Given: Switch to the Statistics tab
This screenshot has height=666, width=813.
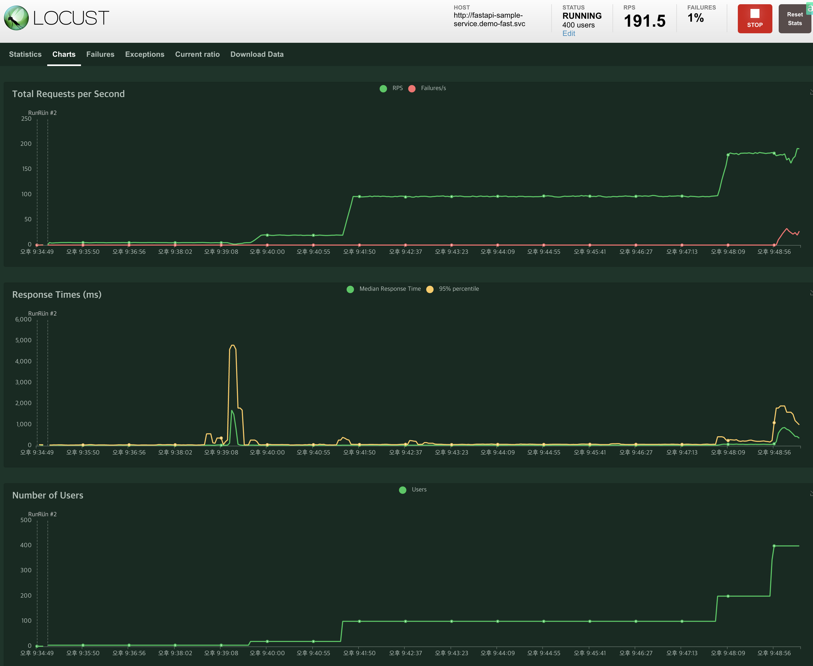Looking at the screenshot, I should pyautogui.click(x=25, y=54).
